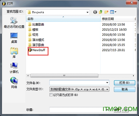
Task: Open the 文件类型 file type dropdown
Action: tap(107, 89)
